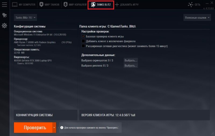Image resolution: width=215 pixels, height=136 pixels.
Task: Click the plus icon for Добавить игру
Action: tap(117, 5)
